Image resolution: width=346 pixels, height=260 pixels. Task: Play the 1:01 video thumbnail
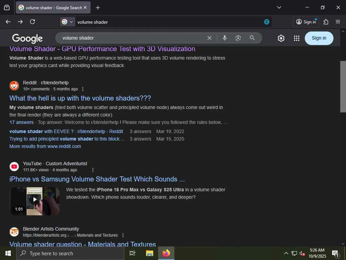[35, 201]
